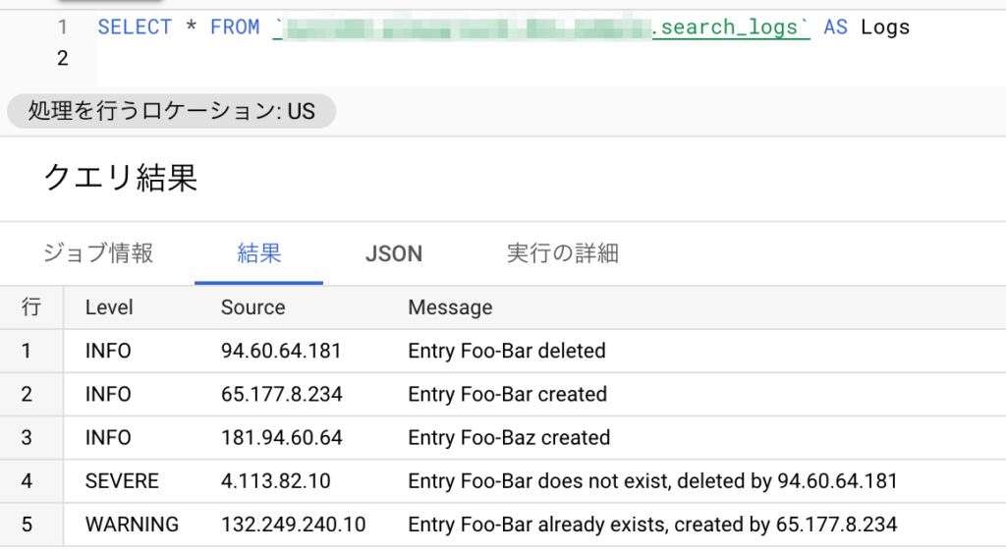Open the ジョブ情報 tab

click(x=98, y=253)
